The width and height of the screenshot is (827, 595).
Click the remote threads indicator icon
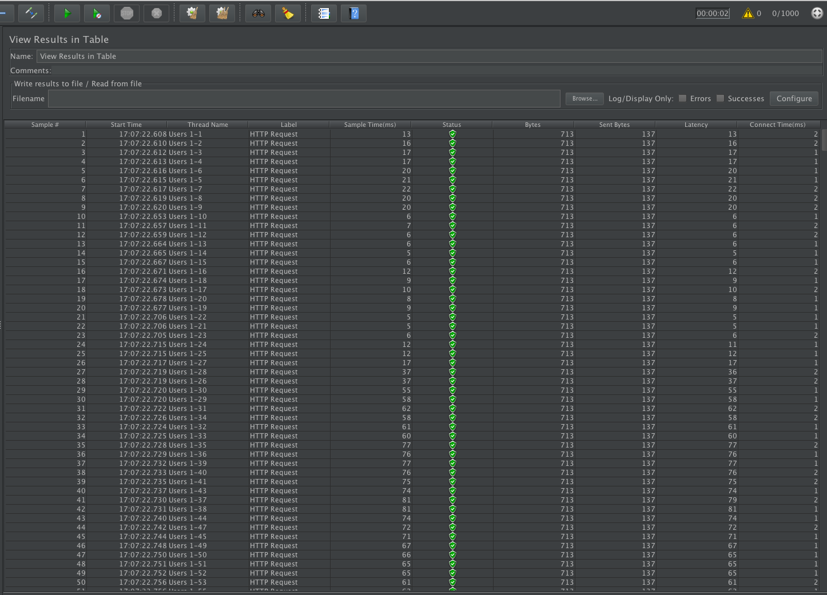[x=817, y=13]
